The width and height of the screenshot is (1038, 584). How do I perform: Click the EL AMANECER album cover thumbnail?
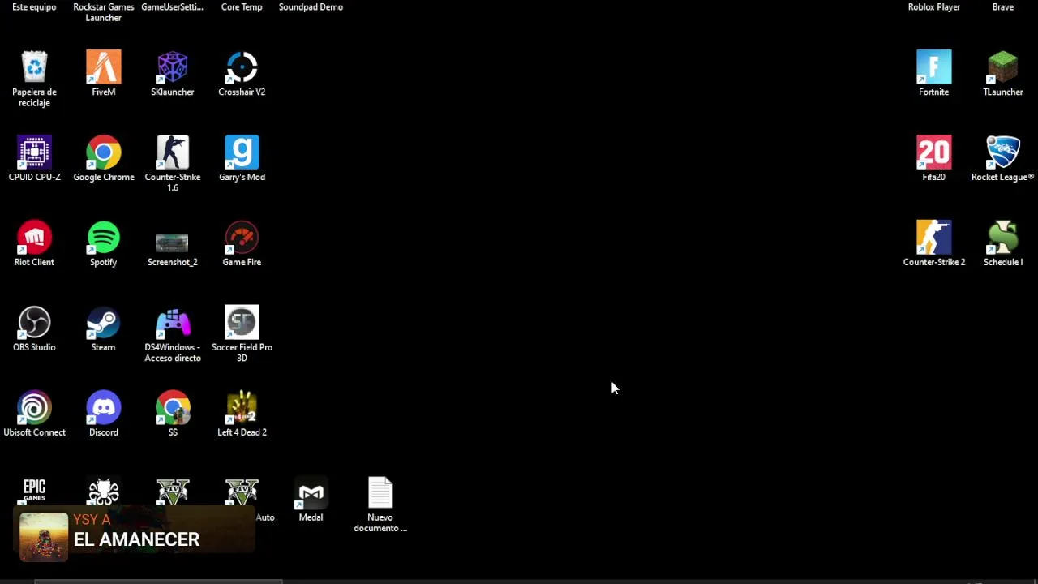(44, 536)
